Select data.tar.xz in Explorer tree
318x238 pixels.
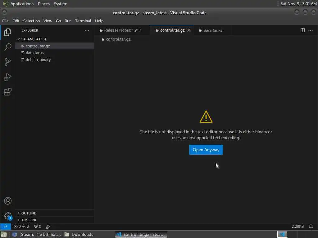tap(55, 53)
